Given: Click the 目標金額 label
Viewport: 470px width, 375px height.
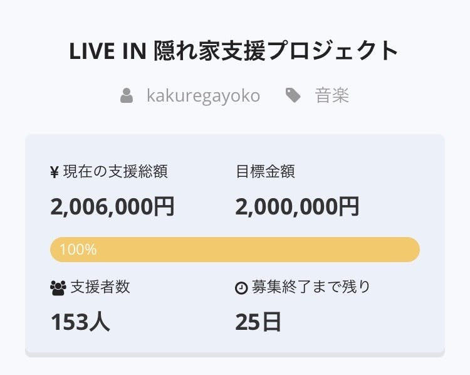Looking at the screenshot, I should point(265,172).
